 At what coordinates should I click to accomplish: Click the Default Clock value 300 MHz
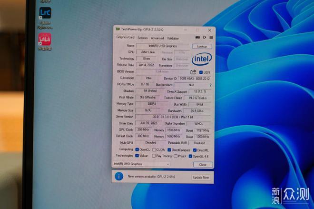point(143,136)
